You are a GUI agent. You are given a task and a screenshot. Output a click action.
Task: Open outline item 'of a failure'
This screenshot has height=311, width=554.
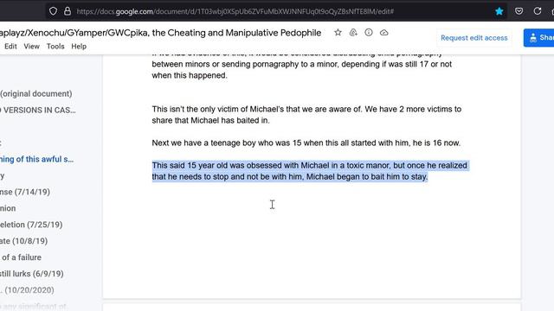21,257
